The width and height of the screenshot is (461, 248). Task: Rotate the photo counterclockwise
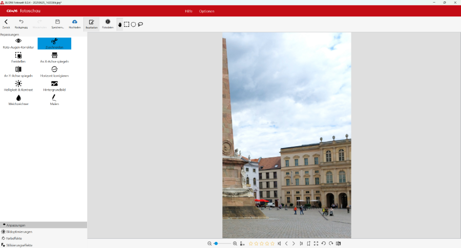point(323,243)
